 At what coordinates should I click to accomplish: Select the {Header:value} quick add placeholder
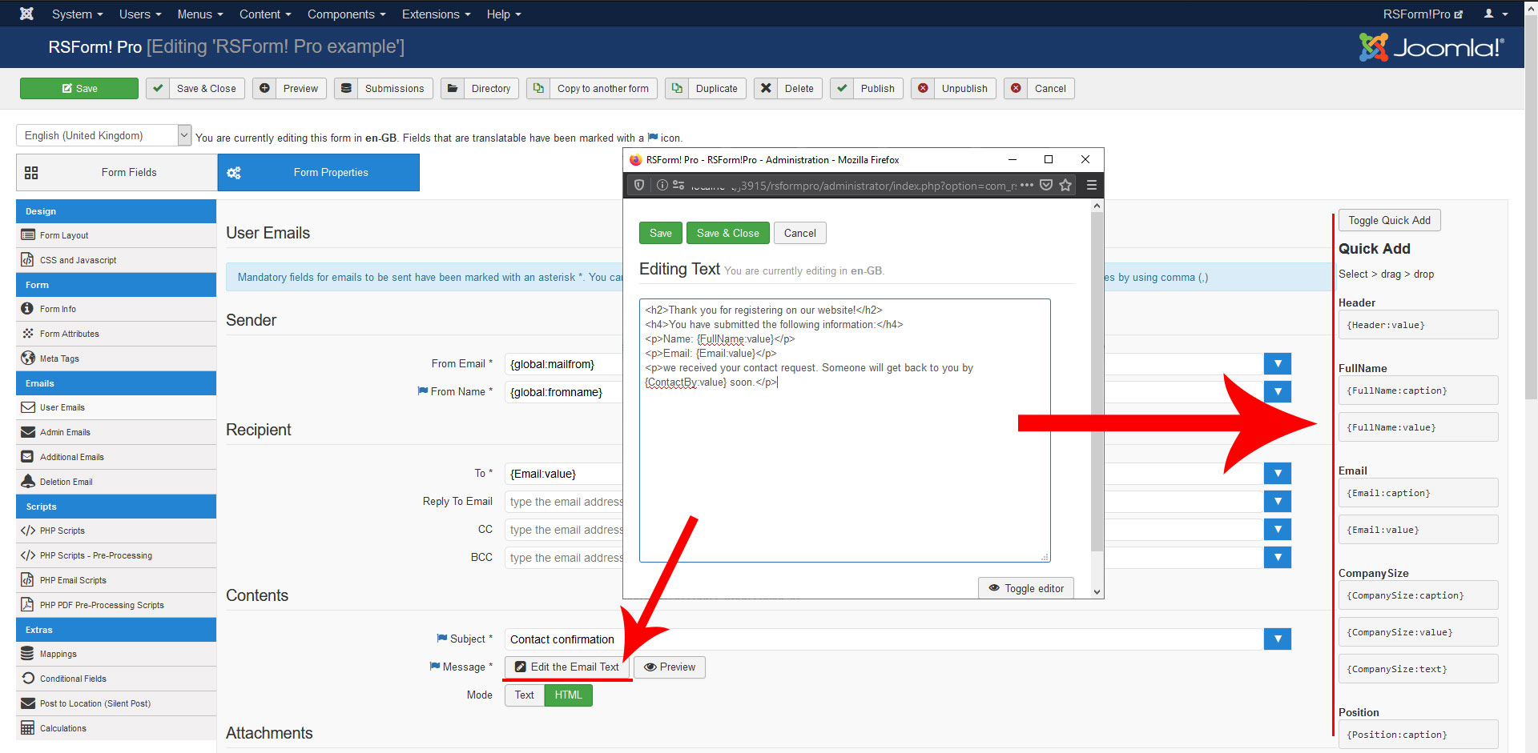1418,325
